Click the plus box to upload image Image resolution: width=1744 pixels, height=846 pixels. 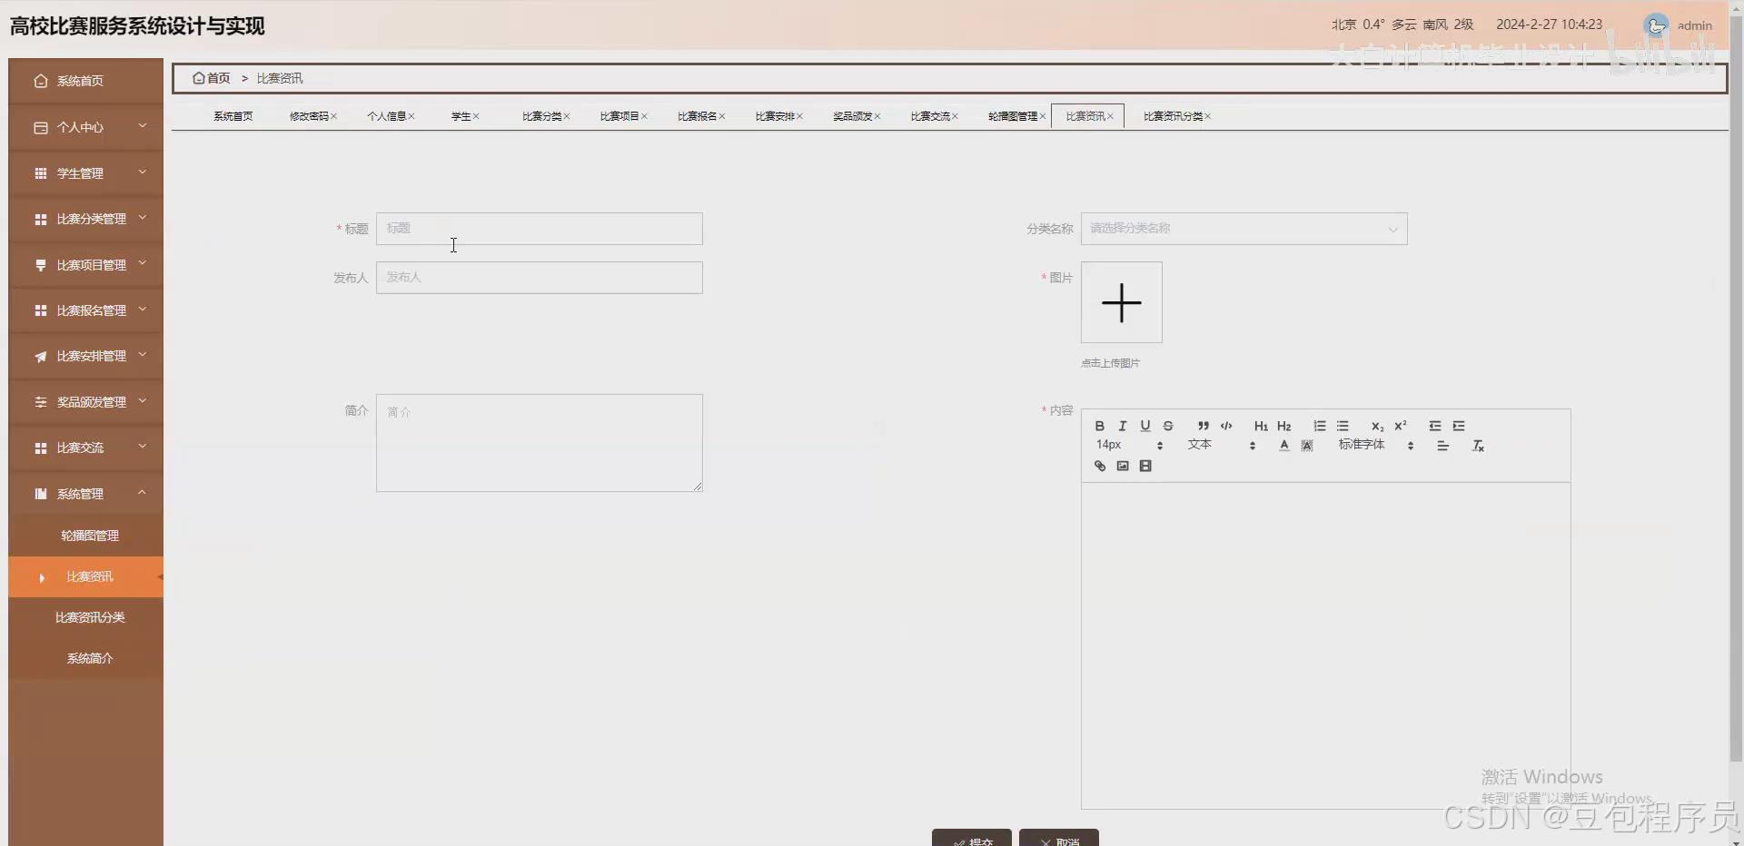[1121, 302]
